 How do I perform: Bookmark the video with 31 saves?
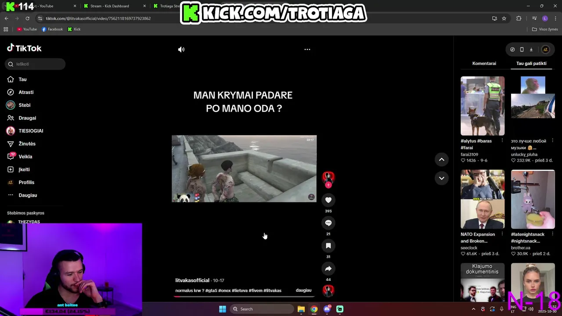328,246
